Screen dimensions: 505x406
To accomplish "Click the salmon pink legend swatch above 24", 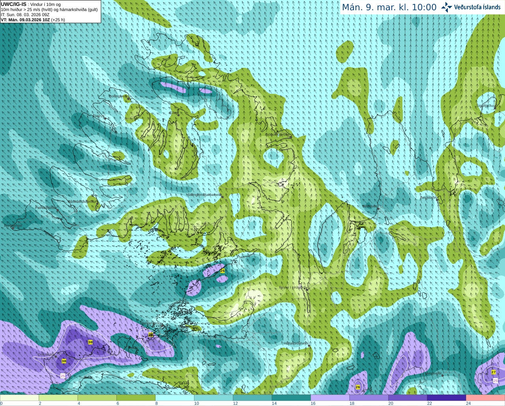I will click(486, 398).
